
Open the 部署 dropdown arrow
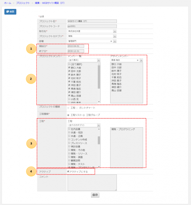pos(115,41)
